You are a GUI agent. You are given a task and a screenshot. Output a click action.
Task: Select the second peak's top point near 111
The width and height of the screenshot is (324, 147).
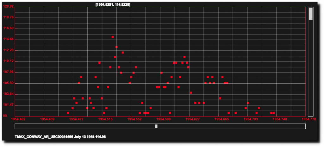point(184,57)
